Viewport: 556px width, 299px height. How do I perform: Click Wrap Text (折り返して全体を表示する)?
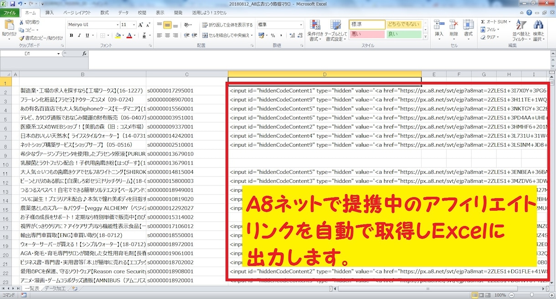(x=227, y=25)
